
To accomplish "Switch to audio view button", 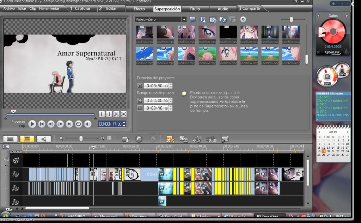I will (43, 139).
